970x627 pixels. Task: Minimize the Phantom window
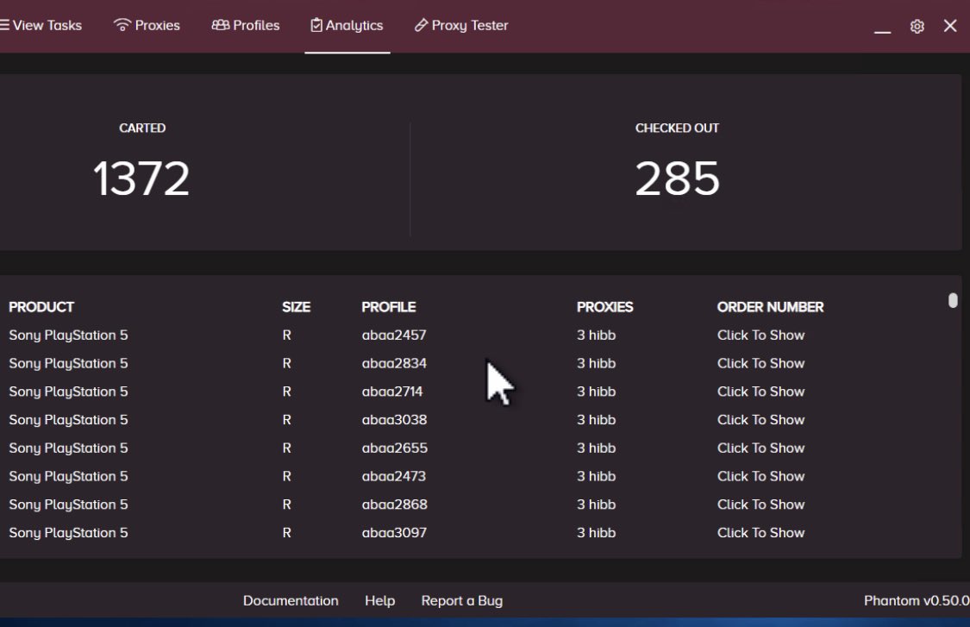pyautogui.click(x=882, y=31)
